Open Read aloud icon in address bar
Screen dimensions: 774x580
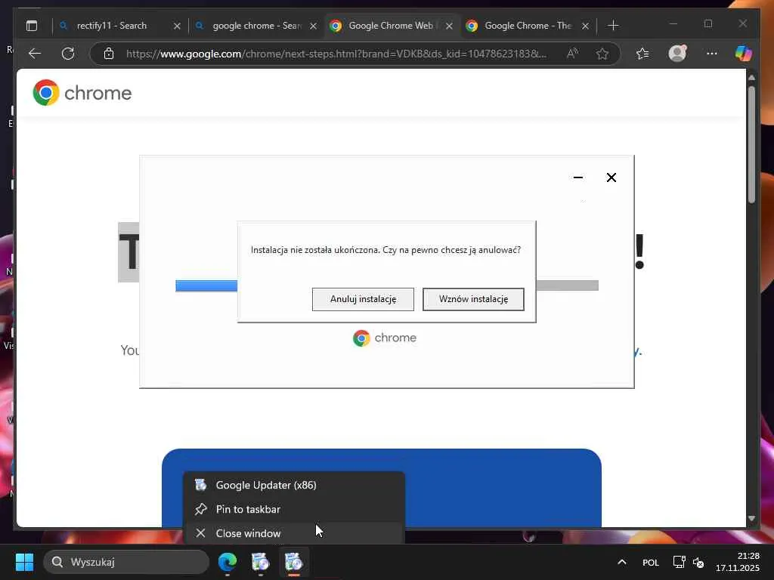(x=573, y=54)
